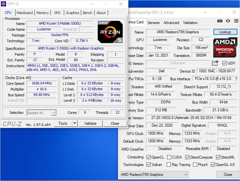Open the Graphics tab in CPU-Z
This screenshot has width=240, height=181.
(73, 13)
